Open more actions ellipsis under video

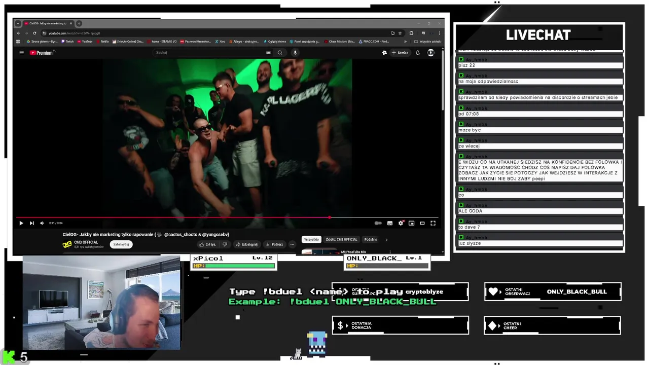pyautogui.click(x=292, y=244)
